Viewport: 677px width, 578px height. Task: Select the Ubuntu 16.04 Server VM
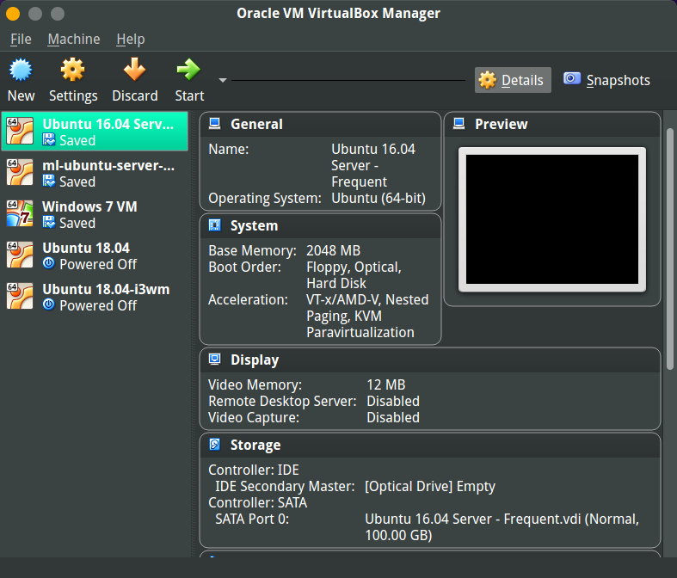tap(95, 132)
